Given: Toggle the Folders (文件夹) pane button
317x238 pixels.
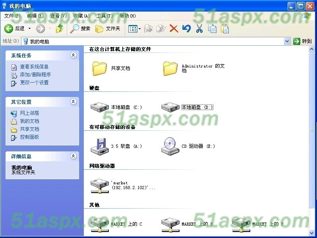Looking at the screenshot, I should tap(108, 29).
